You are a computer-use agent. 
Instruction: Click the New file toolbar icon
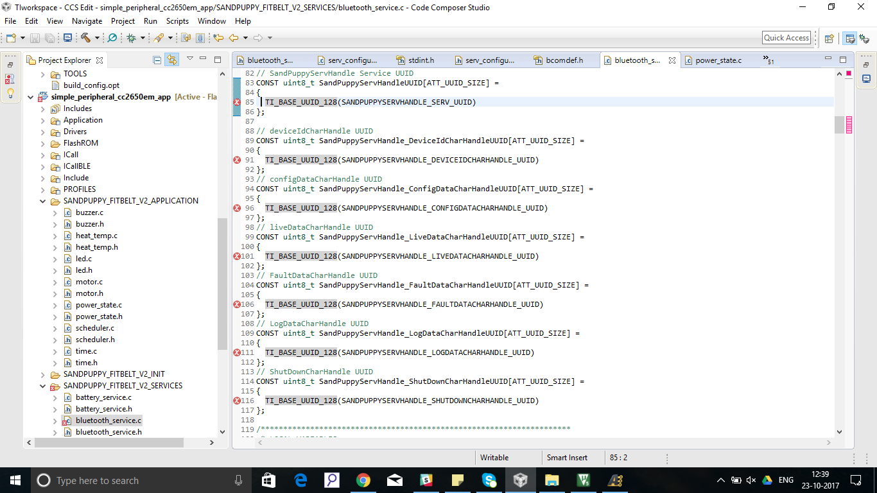11,38
